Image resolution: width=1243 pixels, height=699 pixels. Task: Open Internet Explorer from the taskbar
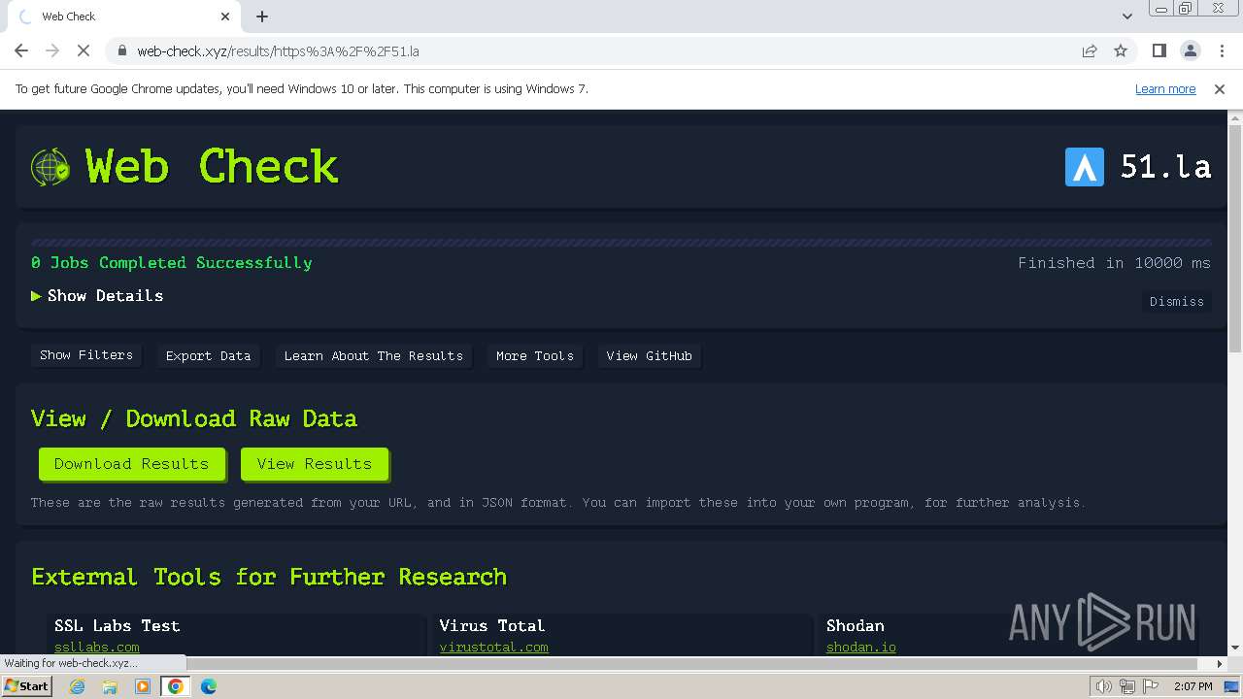coord(78,686)
